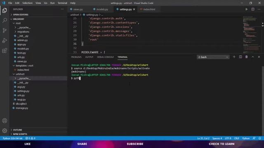Switch to the Debug Console tab

[106, 57]
